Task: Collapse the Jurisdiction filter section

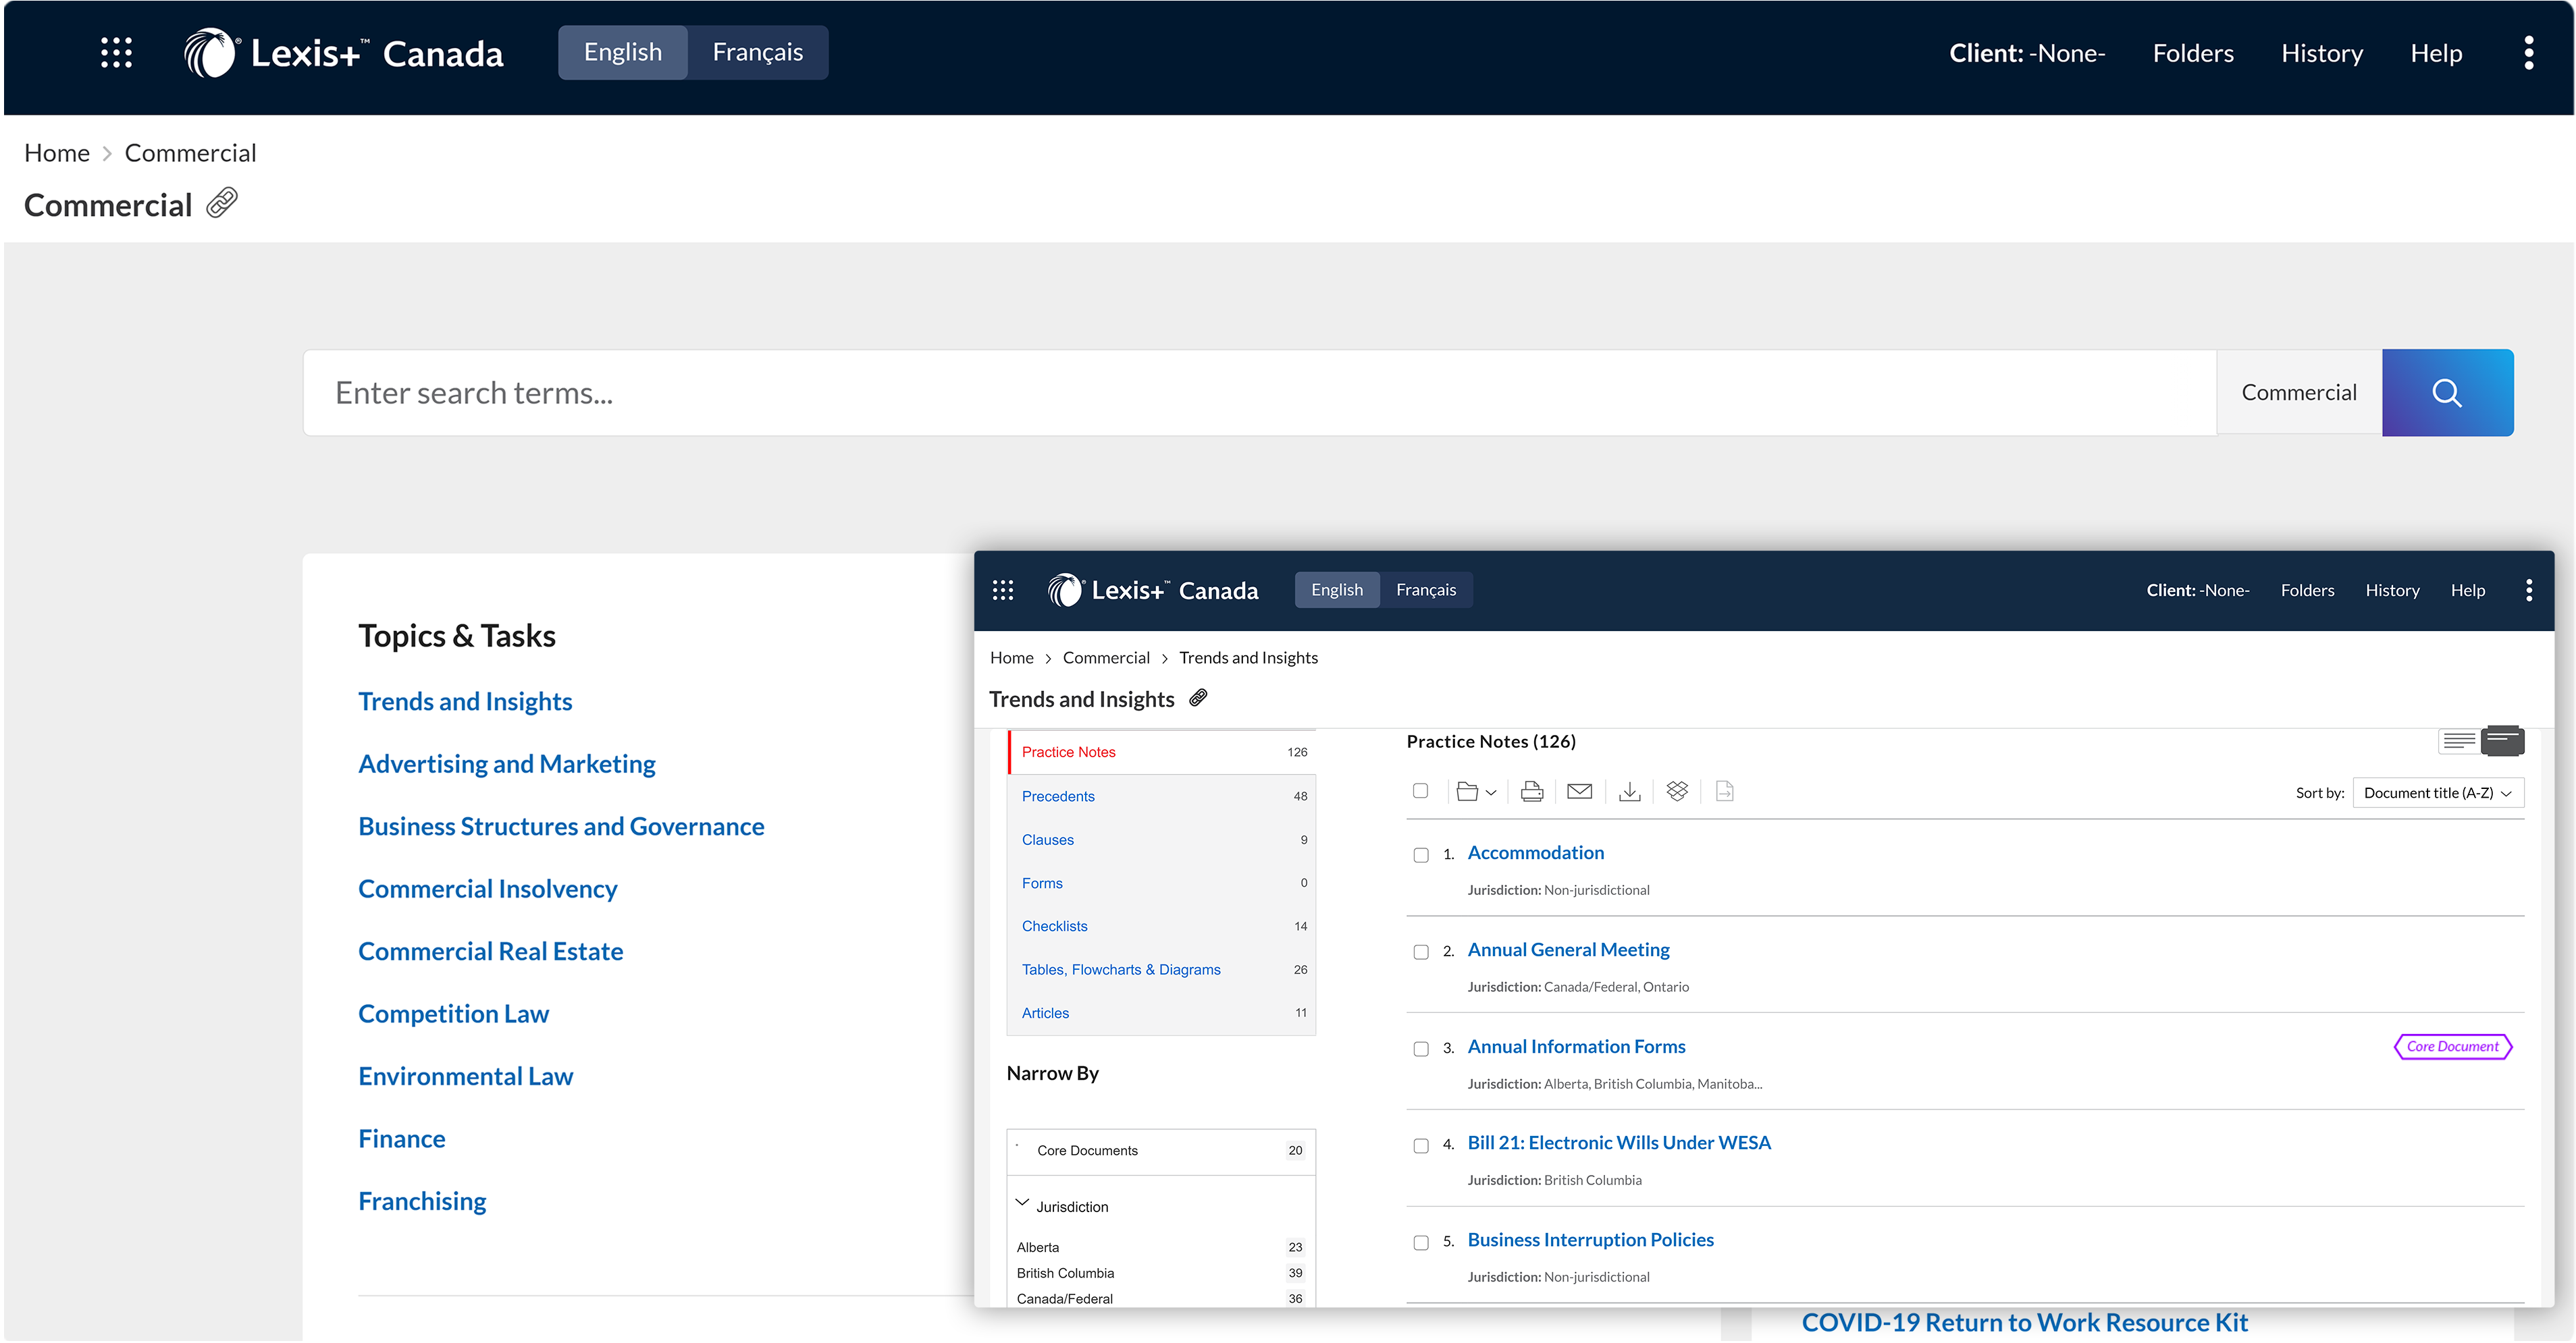Action: pos(1022,1203)
